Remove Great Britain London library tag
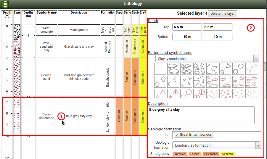The width and height of the screenshot is (267, 159). pyautogui.click(x=177, y=135)
